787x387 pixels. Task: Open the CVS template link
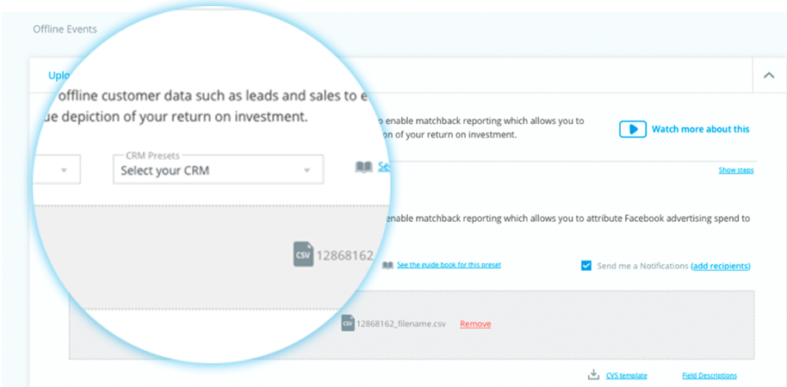point(626,376)
